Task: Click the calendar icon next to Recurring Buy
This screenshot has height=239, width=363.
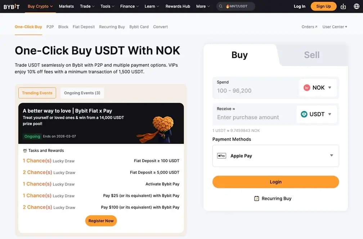Action: 257,198
